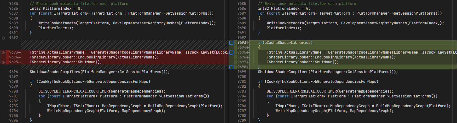Check the box beside added line 9698

[231, 67]
